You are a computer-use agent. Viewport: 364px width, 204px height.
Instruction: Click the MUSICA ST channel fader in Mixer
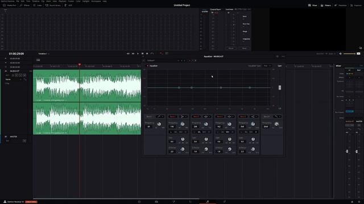click(x=348, y=151)
